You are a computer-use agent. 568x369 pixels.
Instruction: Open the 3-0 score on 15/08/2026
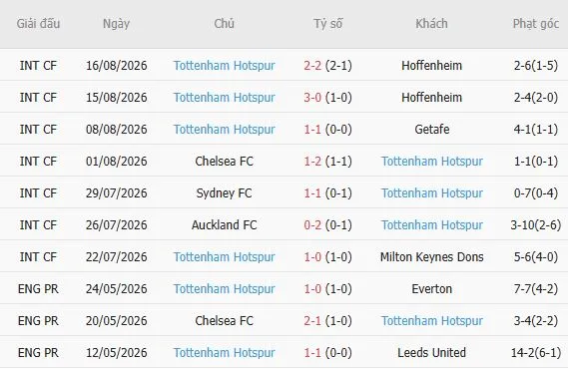[312, 98]
